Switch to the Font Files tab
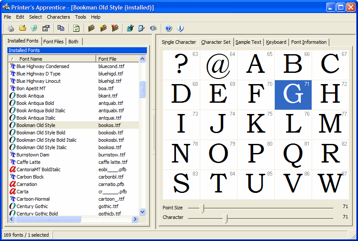The height and width of the screenshot is (241, 358). (53, 42)
